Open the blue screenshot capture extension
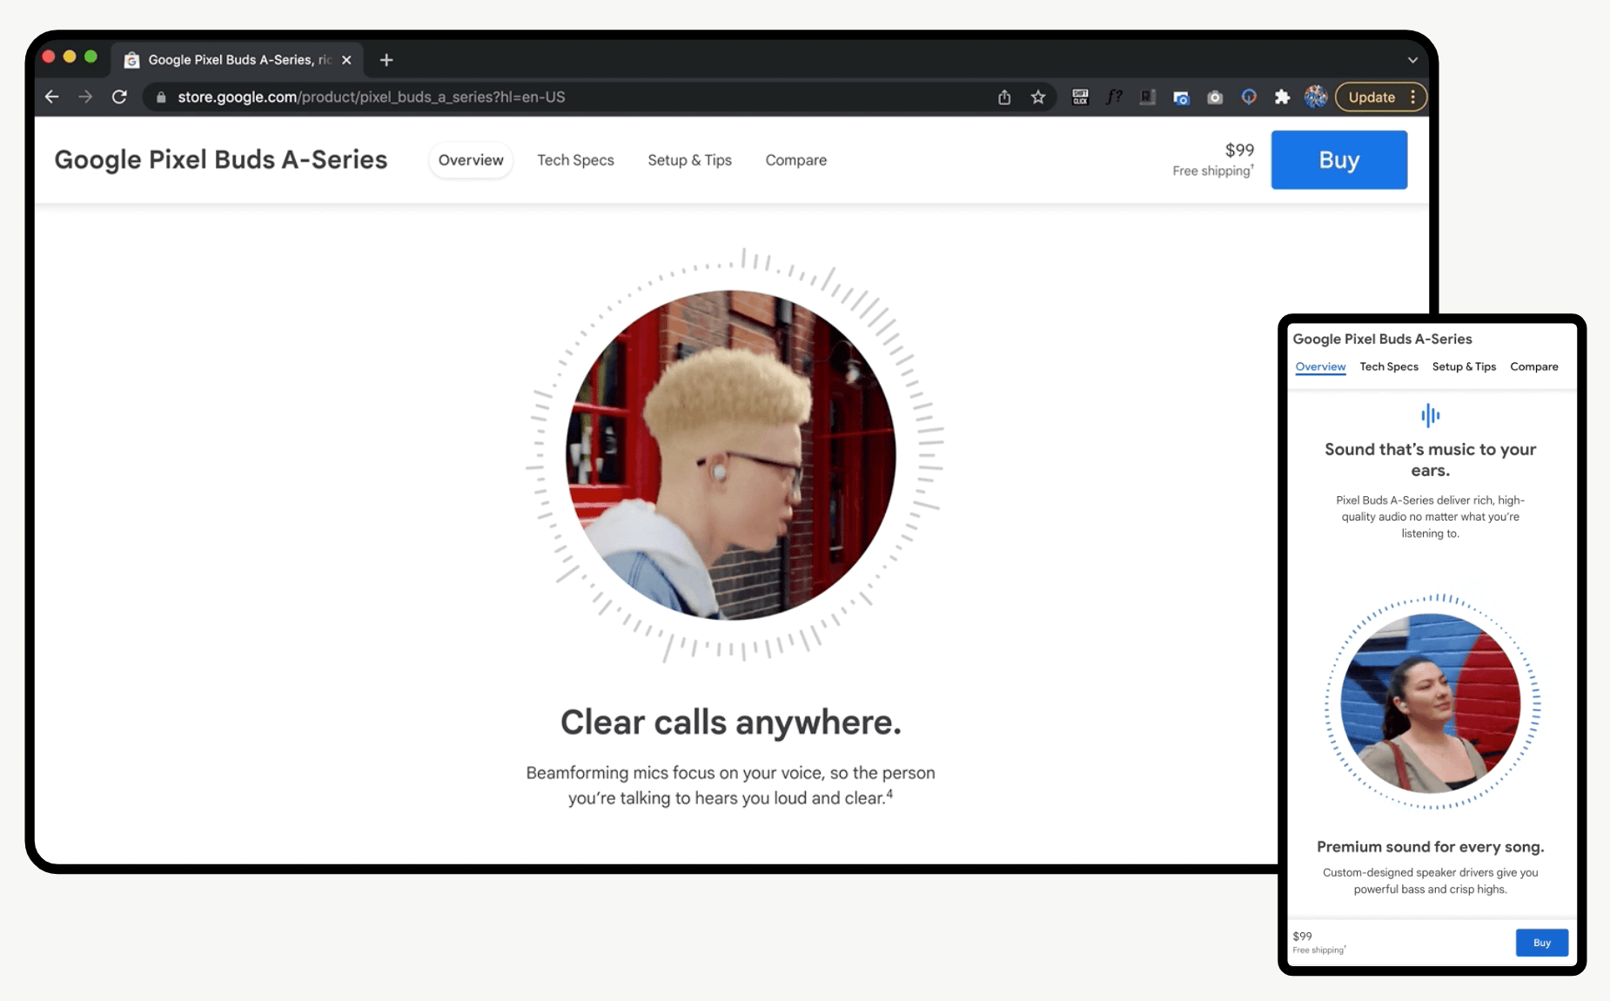 (1181, 97)
